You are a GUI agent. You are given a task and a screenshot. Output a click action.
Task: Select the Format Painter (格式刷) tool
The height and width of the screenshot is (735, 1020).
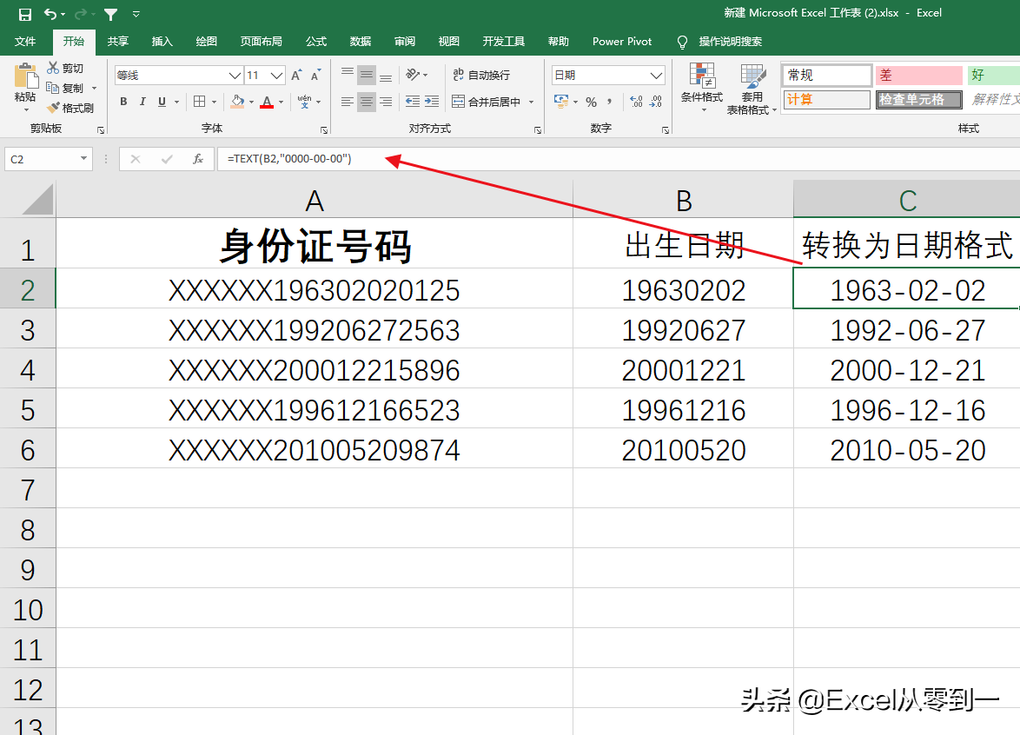pos(70,109)
